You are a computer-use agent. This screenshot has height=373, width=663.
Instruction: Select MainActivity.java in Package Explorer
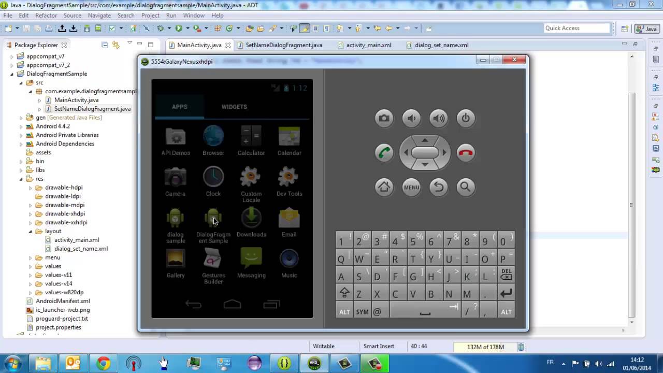point(76,100)
